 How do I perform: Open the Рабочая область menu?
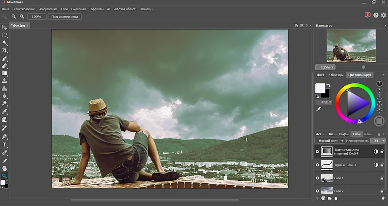tap(126, 9)
